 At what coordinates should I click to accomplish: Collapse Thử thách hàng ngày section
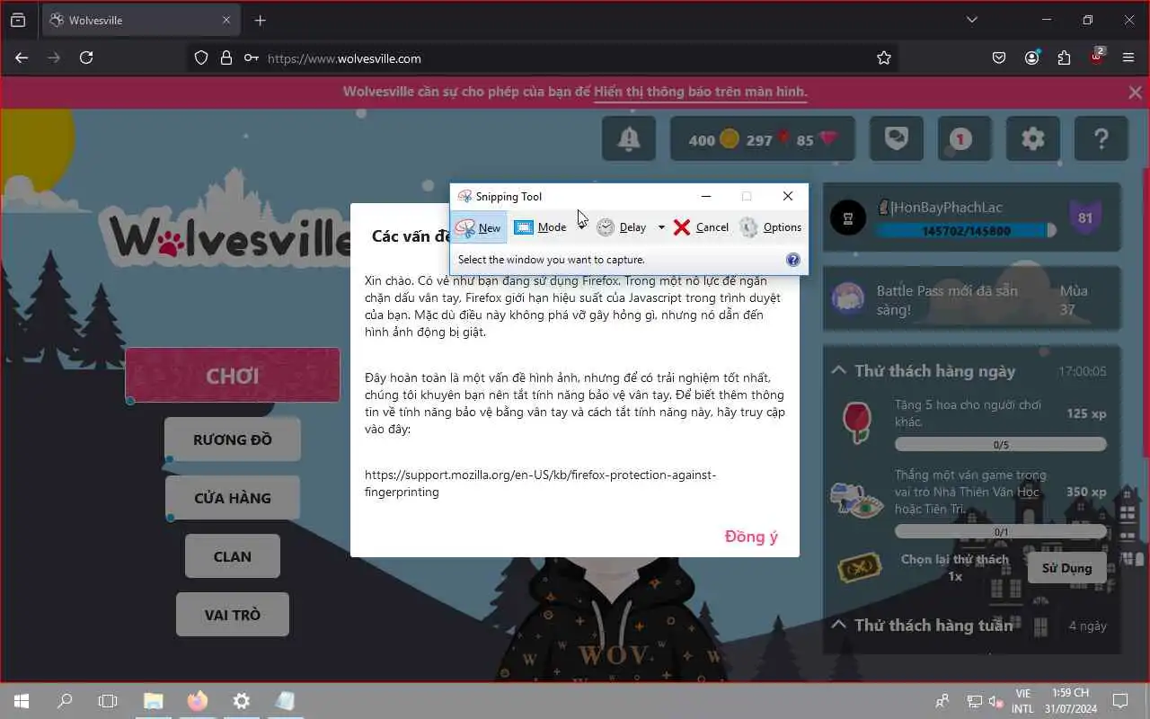838,370
